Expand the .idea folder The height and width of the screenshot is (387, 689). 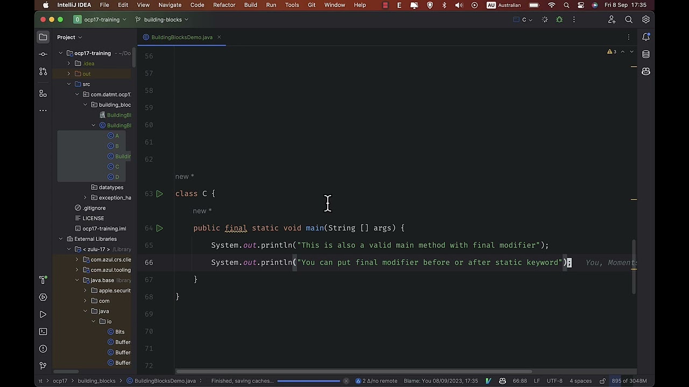(69, 63)
